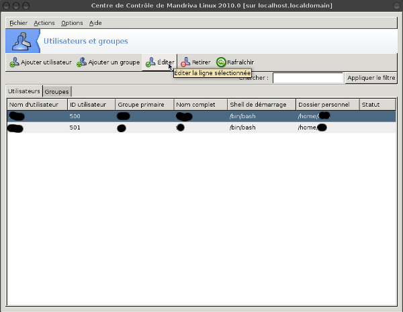Focus the Chercher search field
Viewport: 403px width, 312px height.
[307, 78]
